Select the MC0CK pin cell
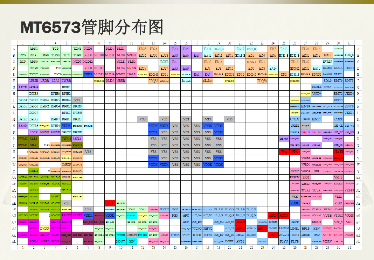The width and height of the screenshot is (374, 260). tap(23, 203)
